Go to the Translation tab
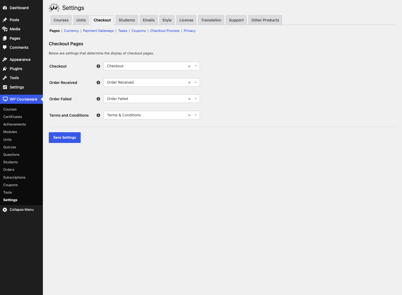The width and height of the screenshot is (402, 295). click(x=211, y=20)
